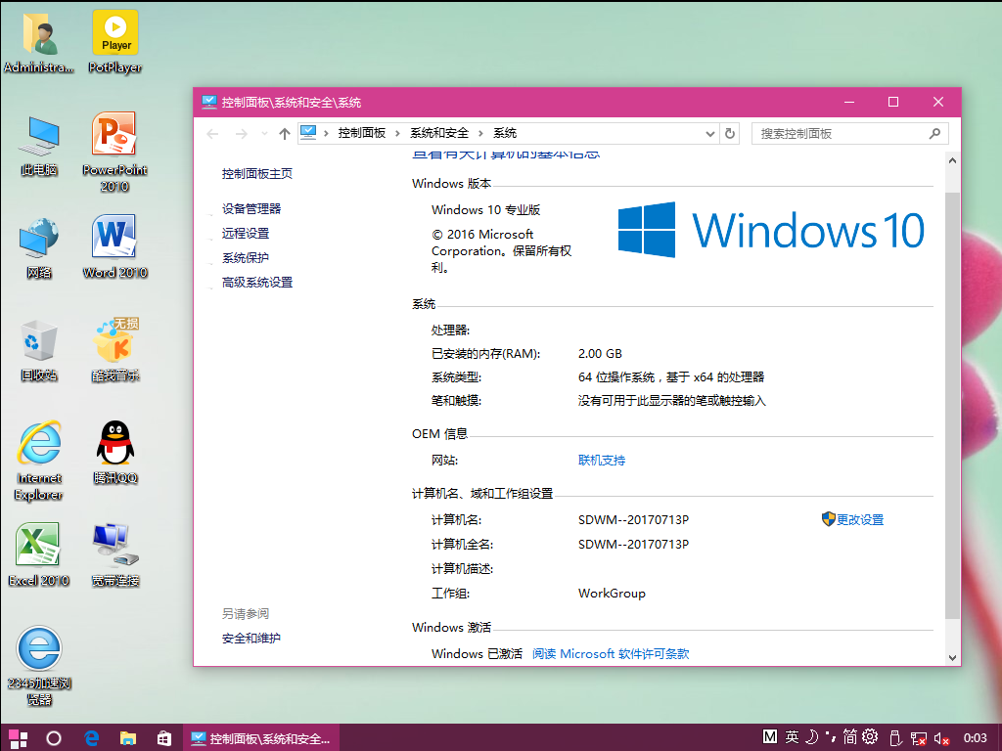The height and width of the screenshot is (751, 1002).
Task: Open 2345加速浏览器 desktop shortcut
Action: tap(39, 665)
